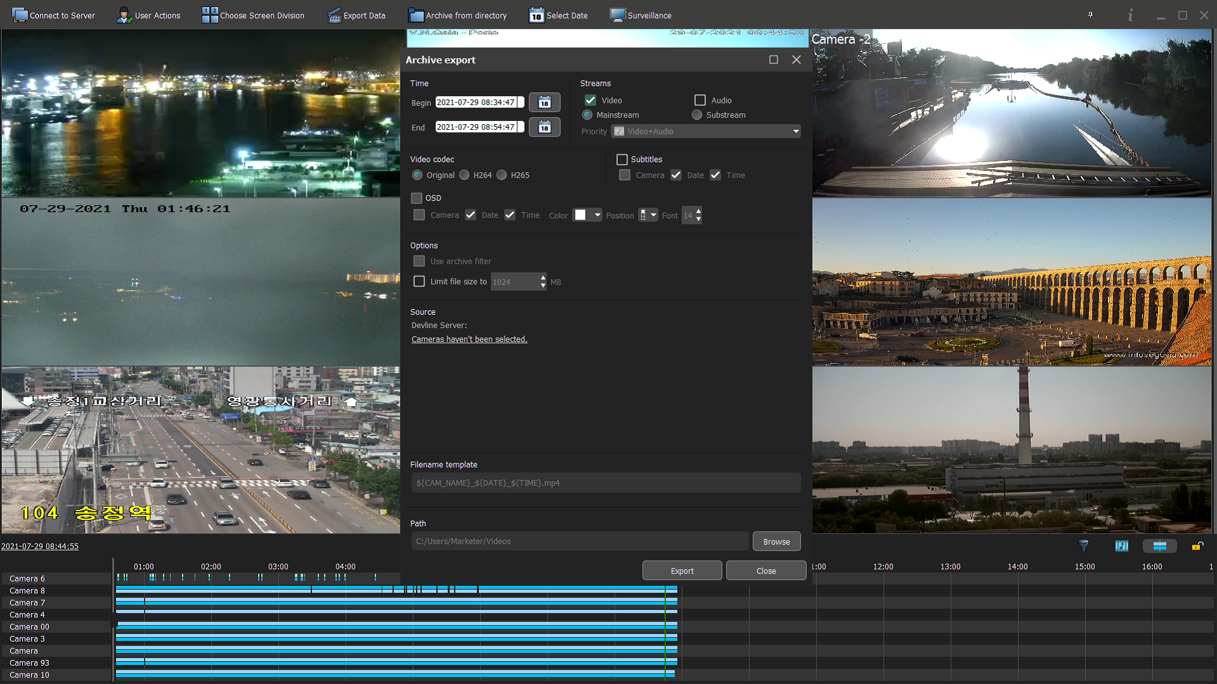Viewport: 1217px width, 684px height.
Task: Click the Korean street camera view
Action: (x=200, y=450)
